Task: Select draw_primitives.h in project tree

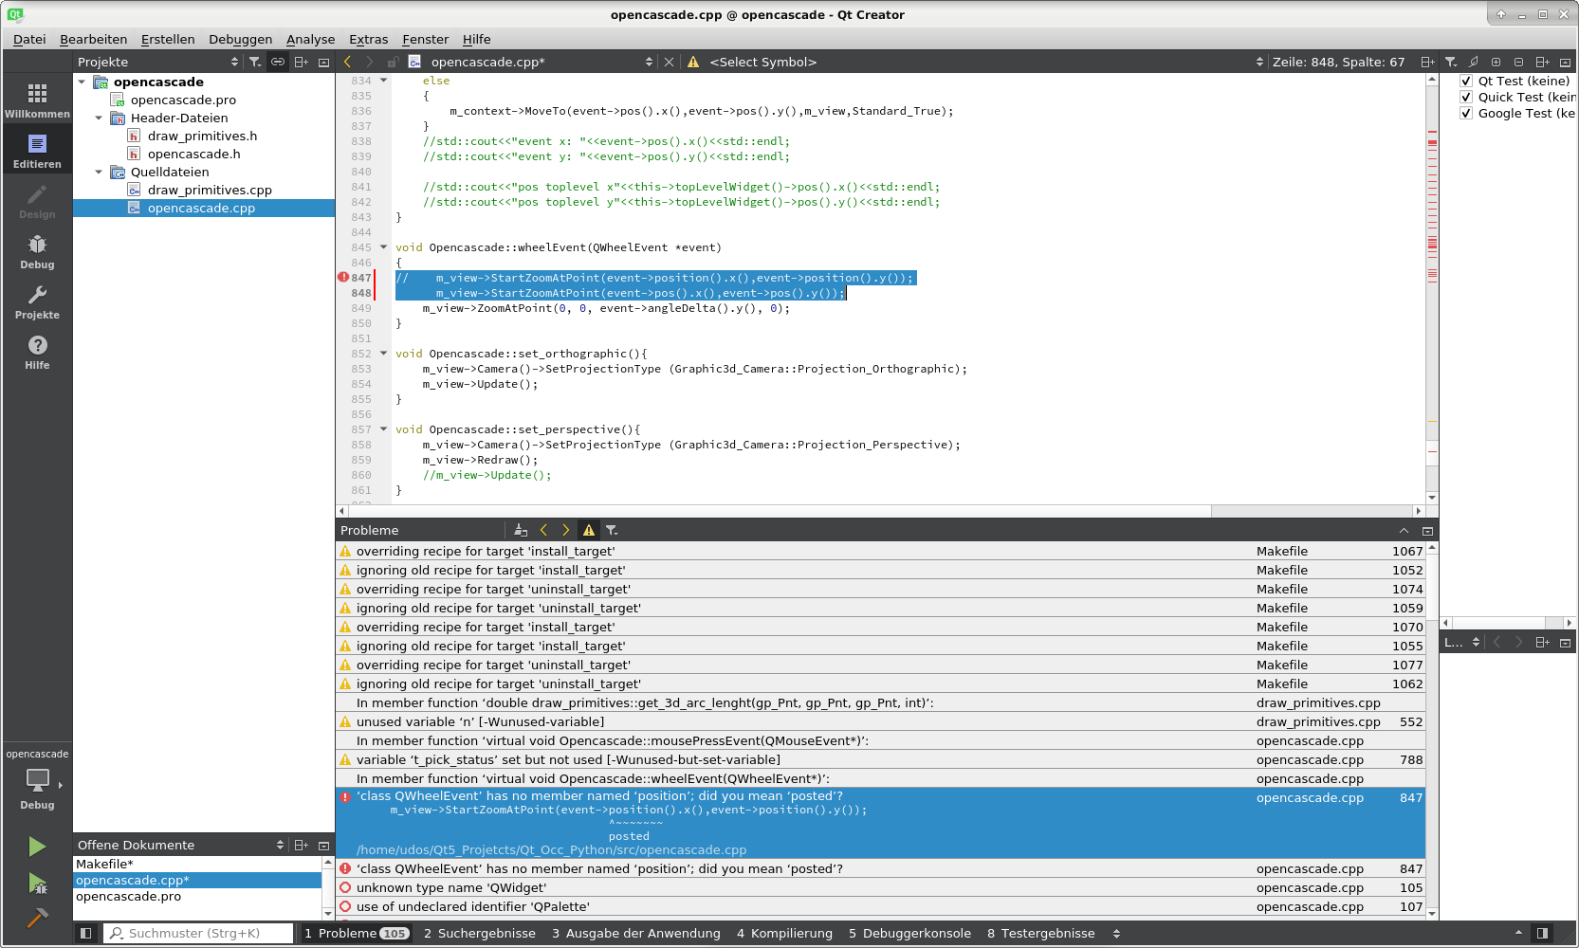Action: pos(202,136)
